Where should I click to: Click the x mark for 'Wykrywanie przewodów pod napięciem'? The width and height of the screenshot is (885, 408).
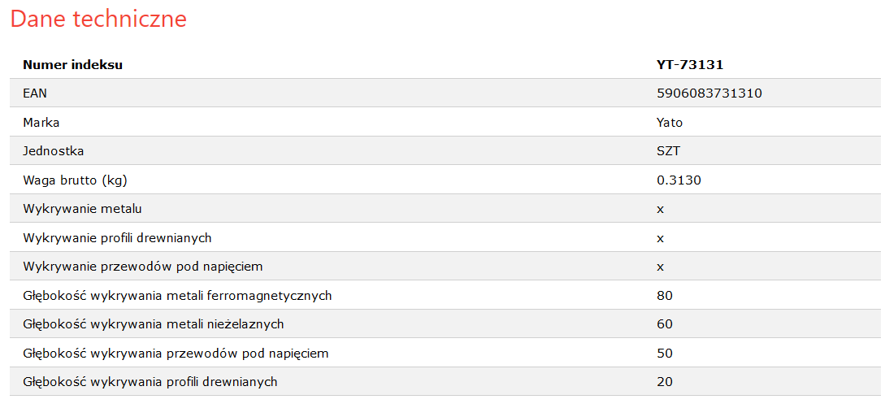pos(661,267)
